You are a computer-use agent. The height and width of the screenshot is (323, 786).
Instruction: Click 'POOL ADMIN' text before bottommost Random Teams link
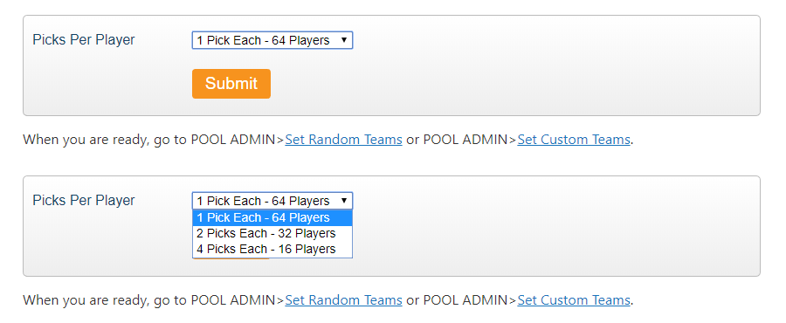tap(233, 300)
